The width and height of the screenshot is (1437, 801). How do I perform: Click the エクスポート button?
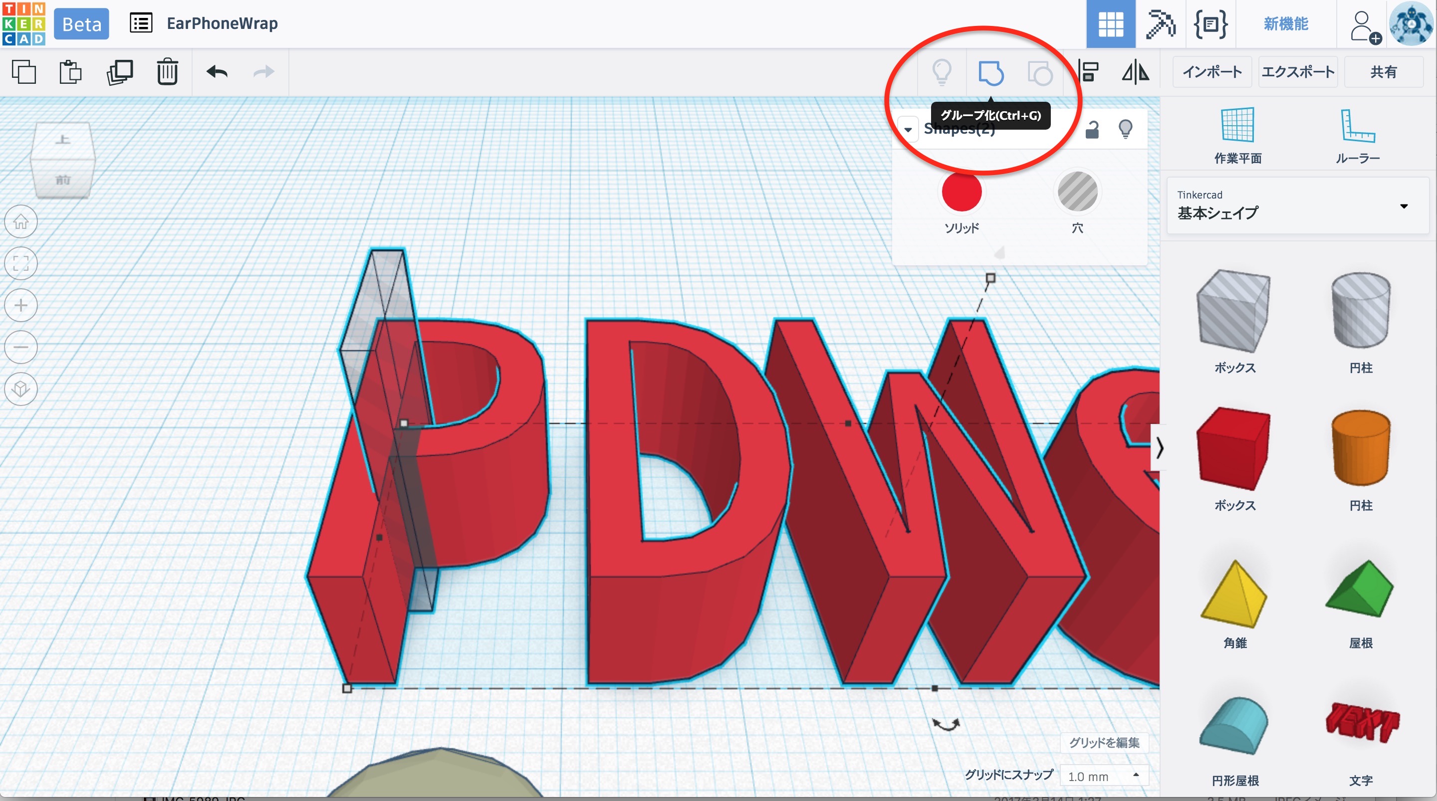(1297, 72)
